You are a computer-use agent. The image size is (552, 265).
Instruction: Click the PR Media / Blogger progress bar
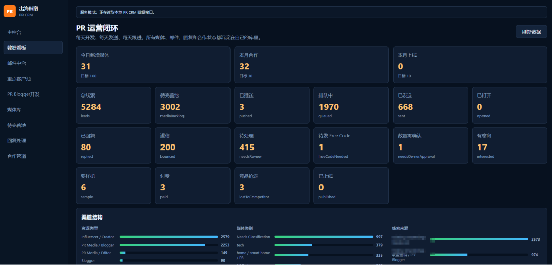click(169, 245)
